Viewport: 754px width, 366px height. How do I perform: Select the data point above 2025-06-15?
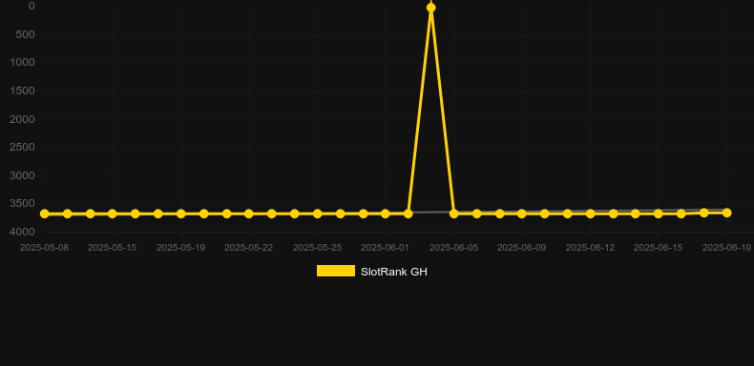pyautogui.click(x=659, y=213)
